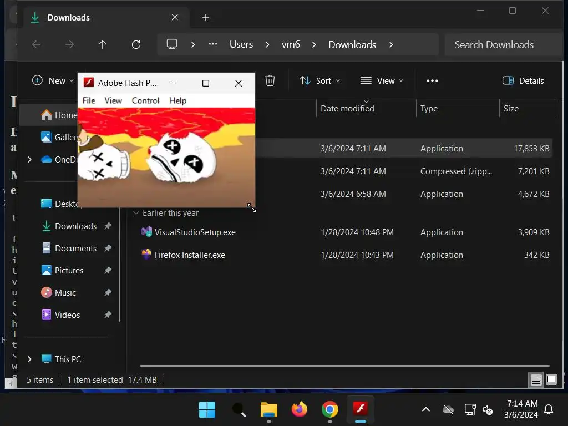Sort by Date modified column
This screenshot has width=568, height=426.
(x=366, y=108)
